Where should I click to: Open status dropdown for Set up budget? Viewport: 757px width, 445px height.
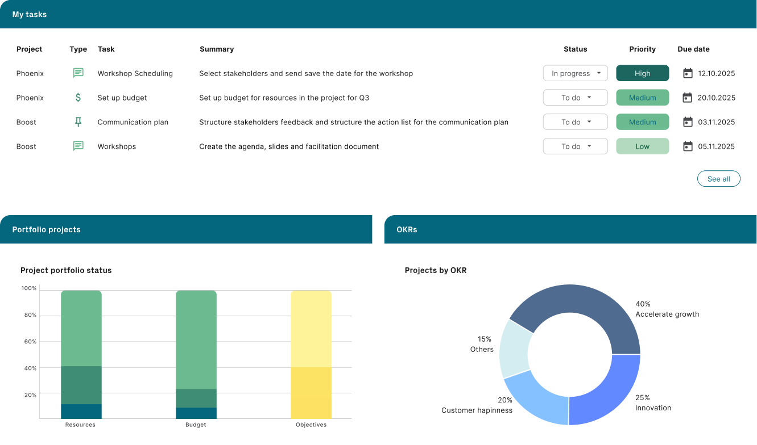tap(576, 98)
